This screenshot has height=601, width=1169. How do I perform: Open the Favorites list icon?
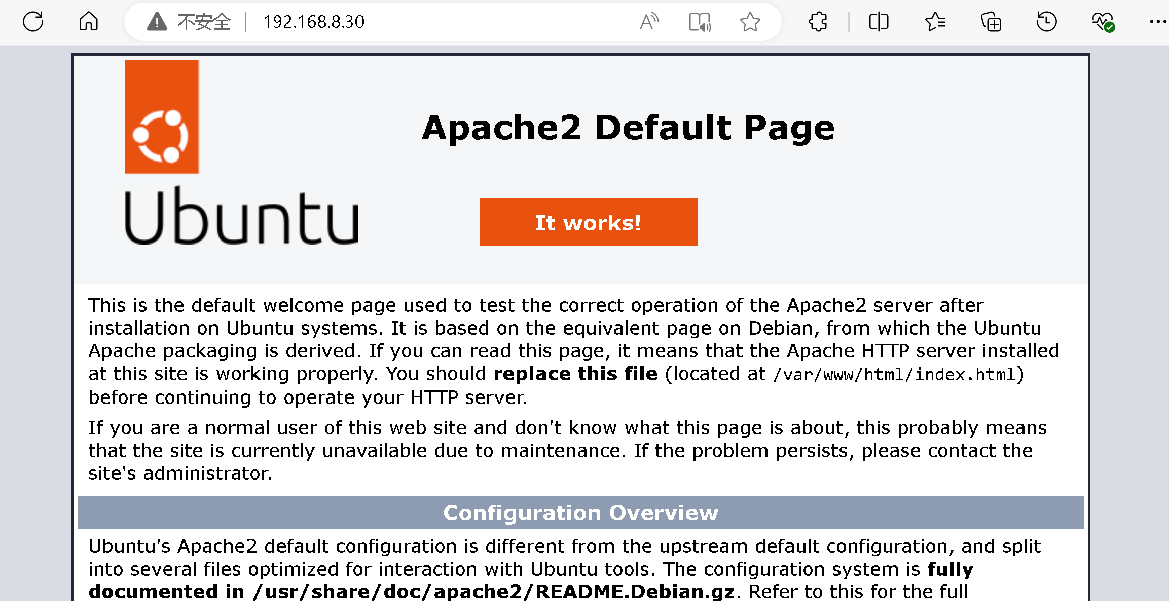coord(935,22)
